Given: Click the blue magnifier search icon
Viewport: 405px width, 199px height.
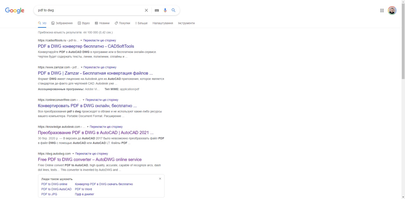Looking at the screenshot, I should click(173, 10).
